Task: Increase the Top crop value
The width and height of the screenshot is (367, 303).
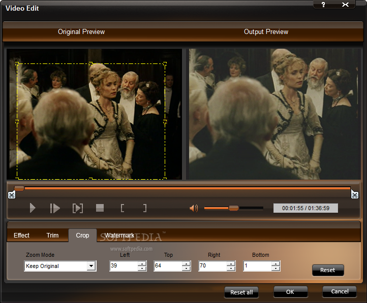Action: coord(187,263)
